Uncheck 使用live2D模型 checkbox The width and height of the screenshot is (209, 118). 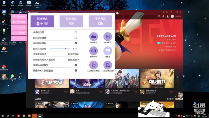[76, 65]
